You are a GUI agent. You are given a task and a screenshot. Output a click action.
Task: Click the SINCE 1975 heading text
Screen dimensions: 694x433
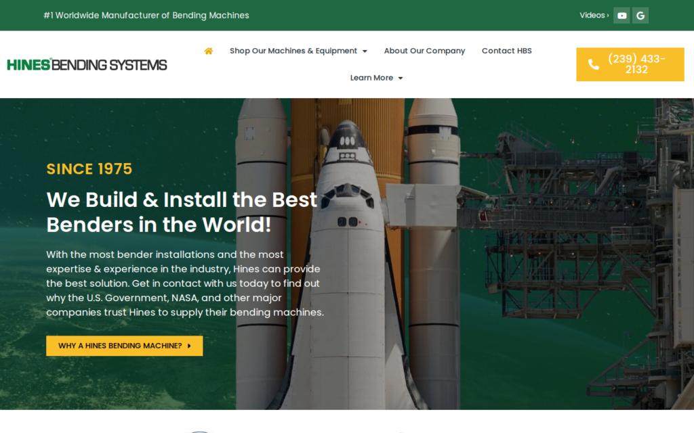[89, 168]
